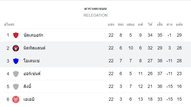The height and width of the screenshot is (107, 191).
Task: Click the ชนะ wins column header
Action: [x=121, y=25]
